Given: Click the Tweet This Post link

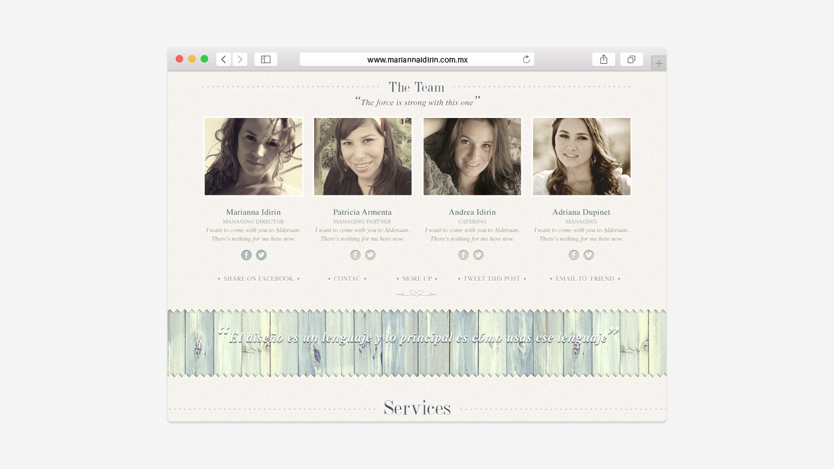Looking at the screenshot, I should click(x=492, y=279).
